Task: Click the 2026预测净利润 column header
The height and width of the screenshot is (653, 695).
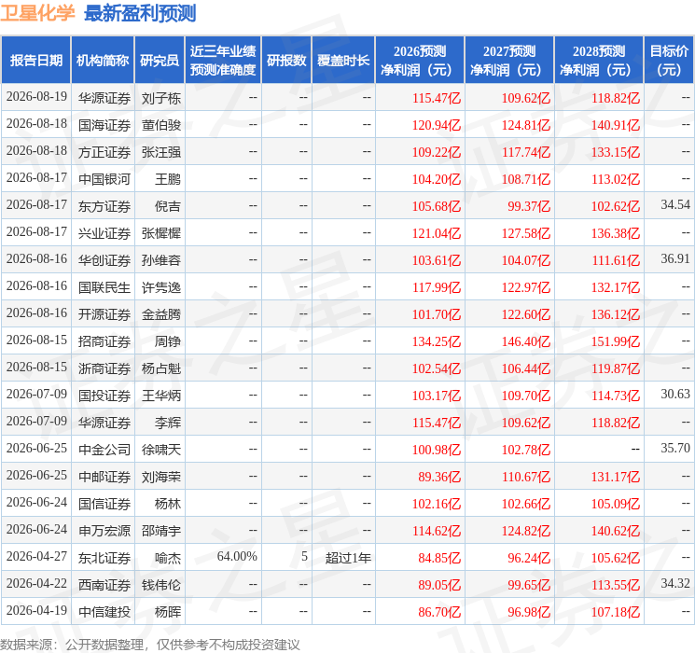Action: click(x=420, y=61)
